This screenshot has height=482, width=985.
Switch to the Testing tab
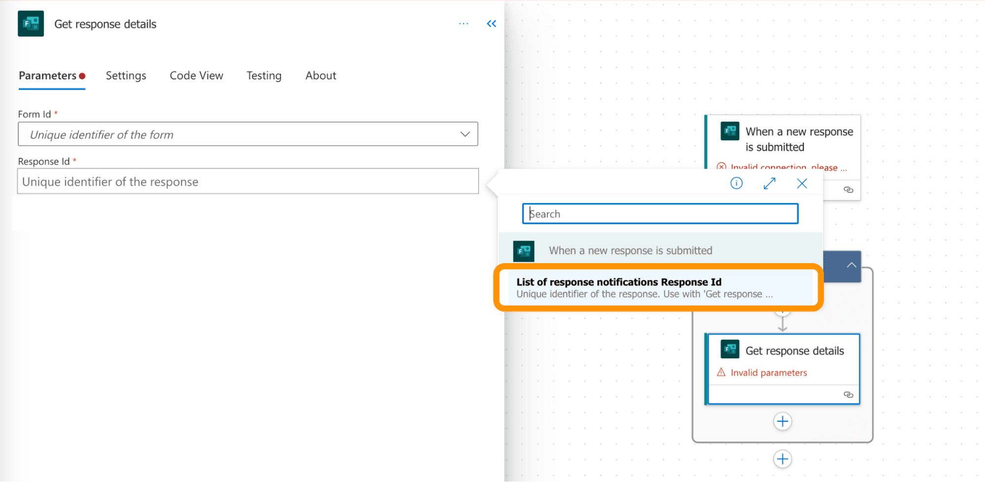pos(264,75)
